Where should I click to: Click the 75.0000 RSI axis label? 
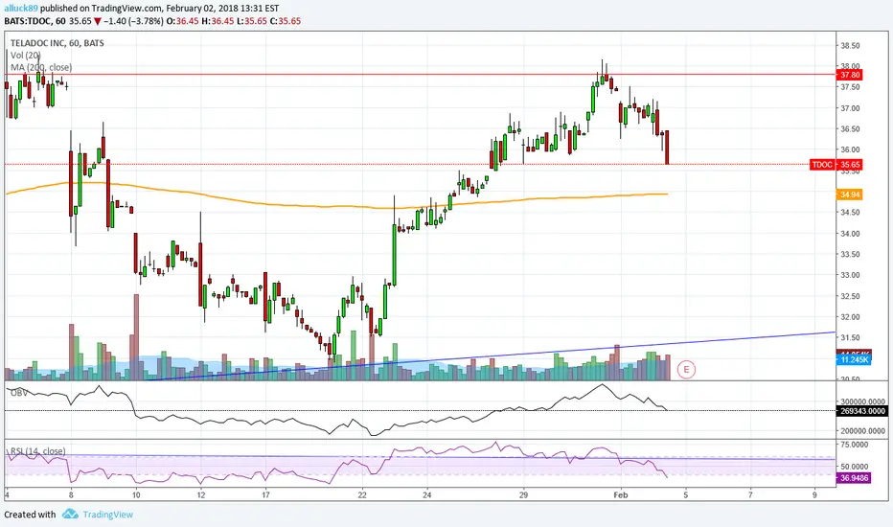click(x=854, y=445)
